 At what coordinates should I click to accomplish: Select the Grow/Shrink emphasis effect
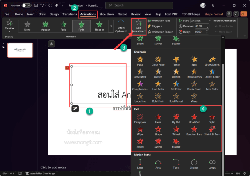pos(212,61)
